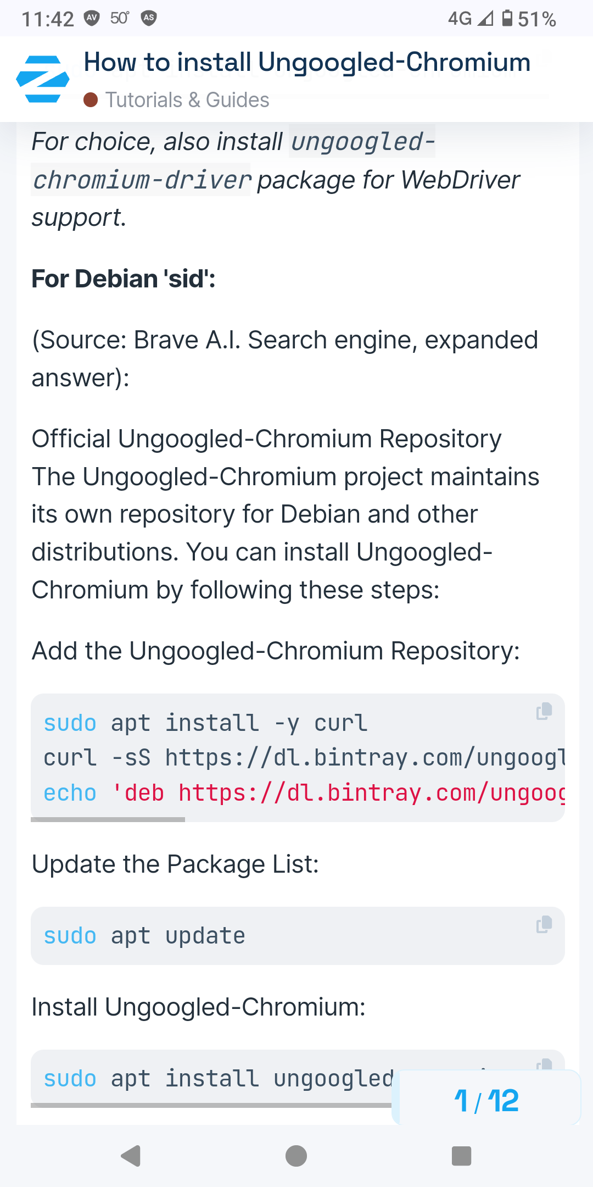This screenshot has height=1187, width=593.
Task: Tap the echo 'deb https://dl.bintray.com line
Action: (305, 793)
